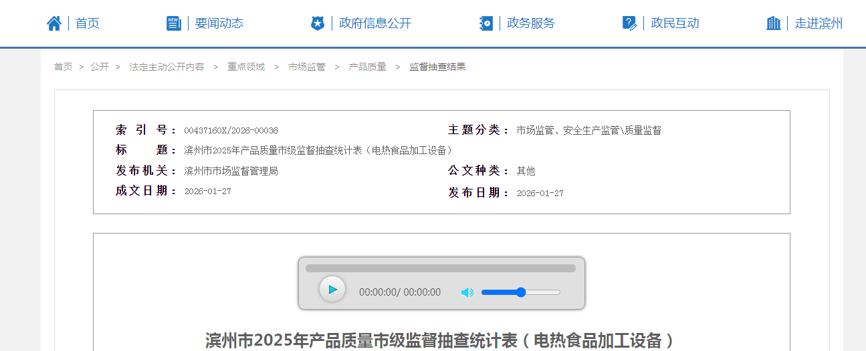866x351 pixels.
Task: Open the 要闻动态 menu item
Action: tap(219, 23)
